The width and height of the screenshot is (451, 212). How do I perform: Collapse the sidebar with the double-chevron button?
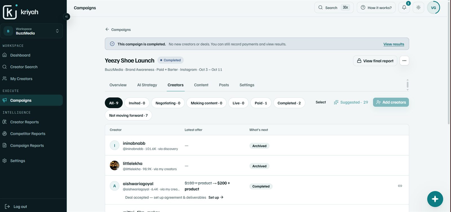tap(67, 17)
